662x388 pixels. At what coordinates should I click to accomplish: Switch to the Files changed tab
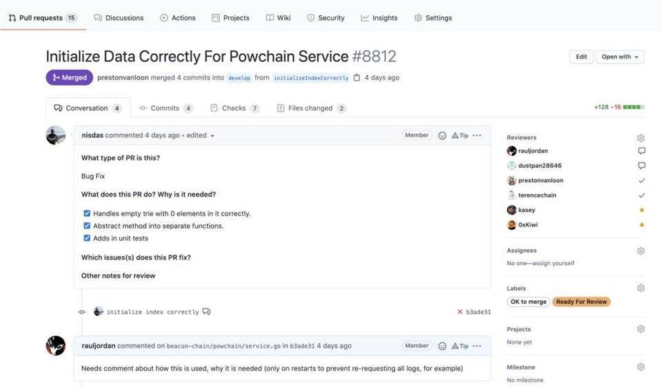(311, 108)
